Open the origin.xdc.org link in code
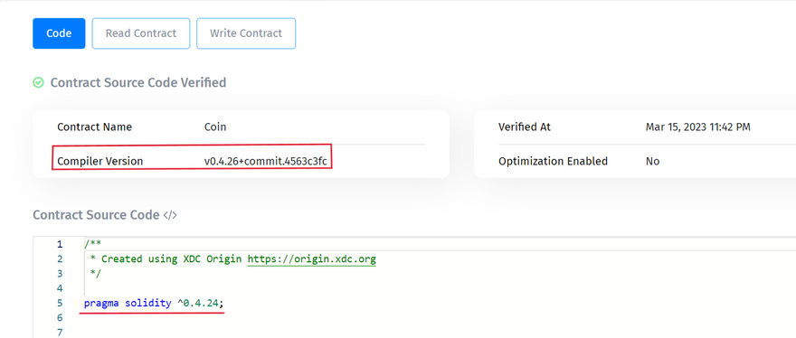Image resolution: width=796 pixels, height=338 pixels. (x=312, y=259)
